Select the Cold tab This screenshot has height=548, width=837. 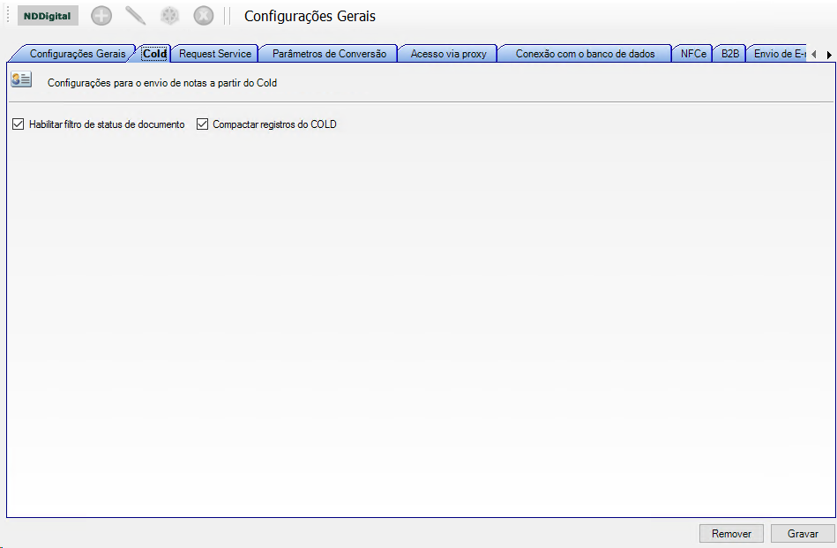155,54
